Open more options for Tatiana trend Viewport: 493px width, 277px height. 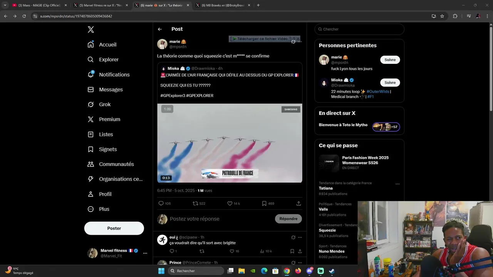click(397, 184)
